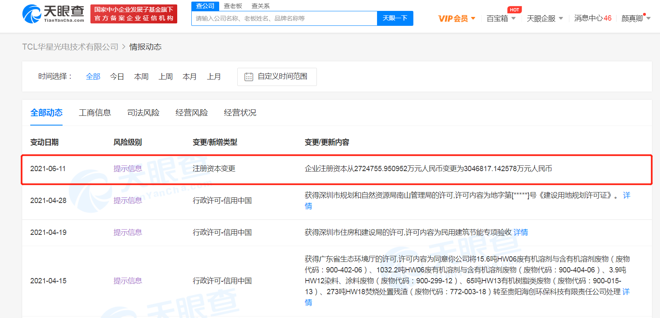660x318 pixels.
Task: Click the registered capital change content text
Action: [x=428, y=169]
